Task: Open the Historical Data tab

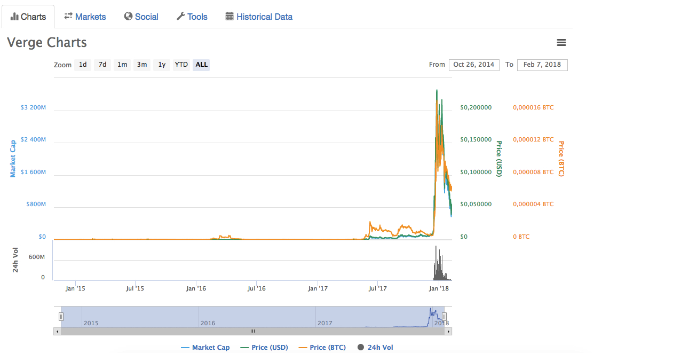Action: (x=259, y=17)
